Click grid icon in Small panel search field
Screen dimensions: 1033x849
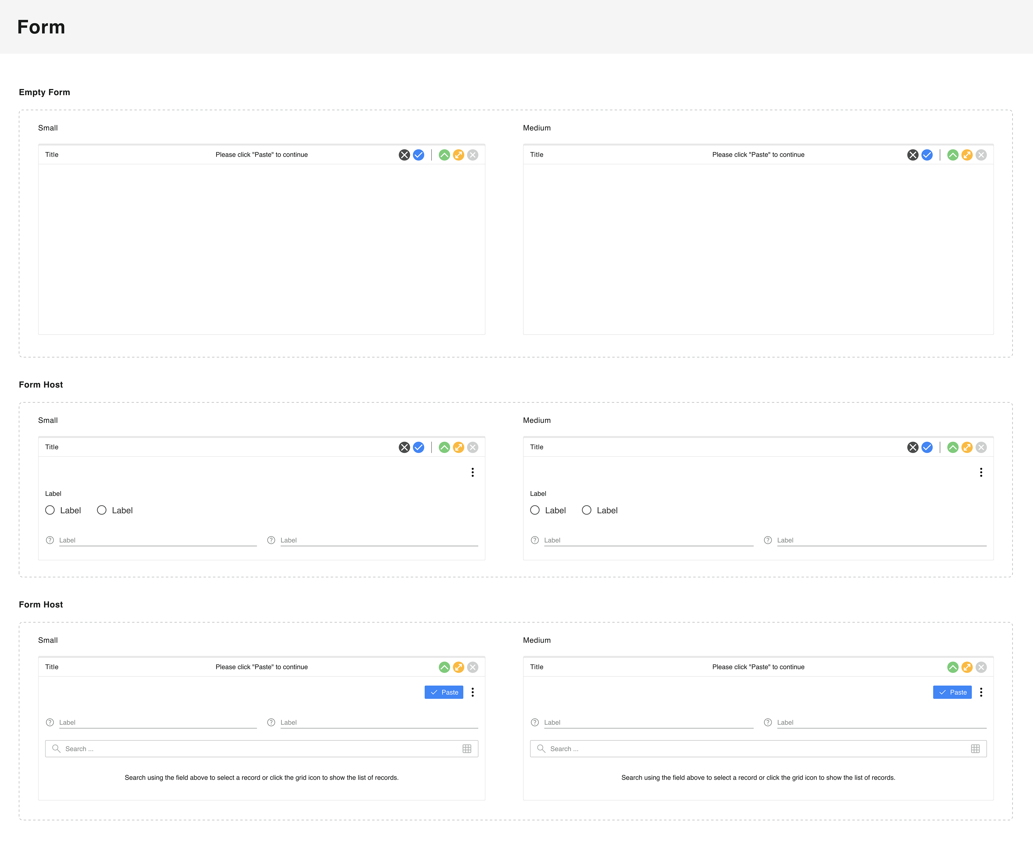[467, 749]
